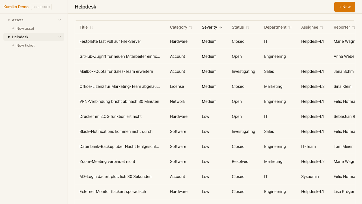Click Marketing department in Zoom-Meeting row
Screen dimensions: 362x204
273,161
